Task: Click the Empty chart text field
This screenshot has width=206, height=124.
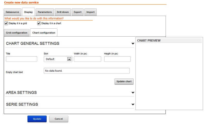Action: pyautogui.click(x=87, y=71)
